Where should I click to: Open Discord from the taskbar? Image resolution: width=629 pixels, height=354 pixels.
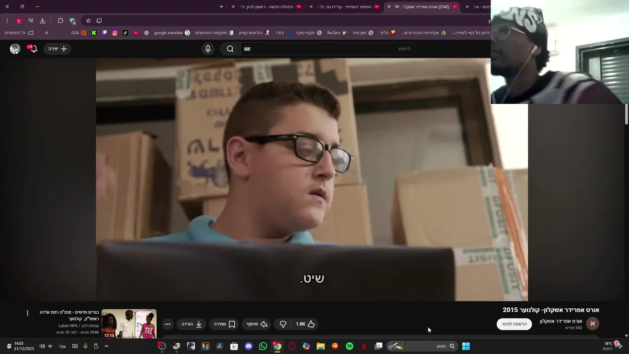(x=249, y=346)
